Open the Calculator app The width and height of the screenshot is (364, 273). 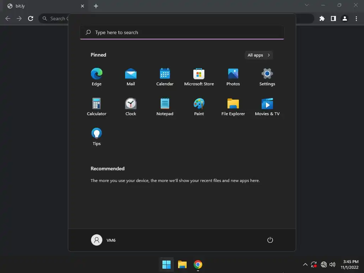(x=97, y=107)
